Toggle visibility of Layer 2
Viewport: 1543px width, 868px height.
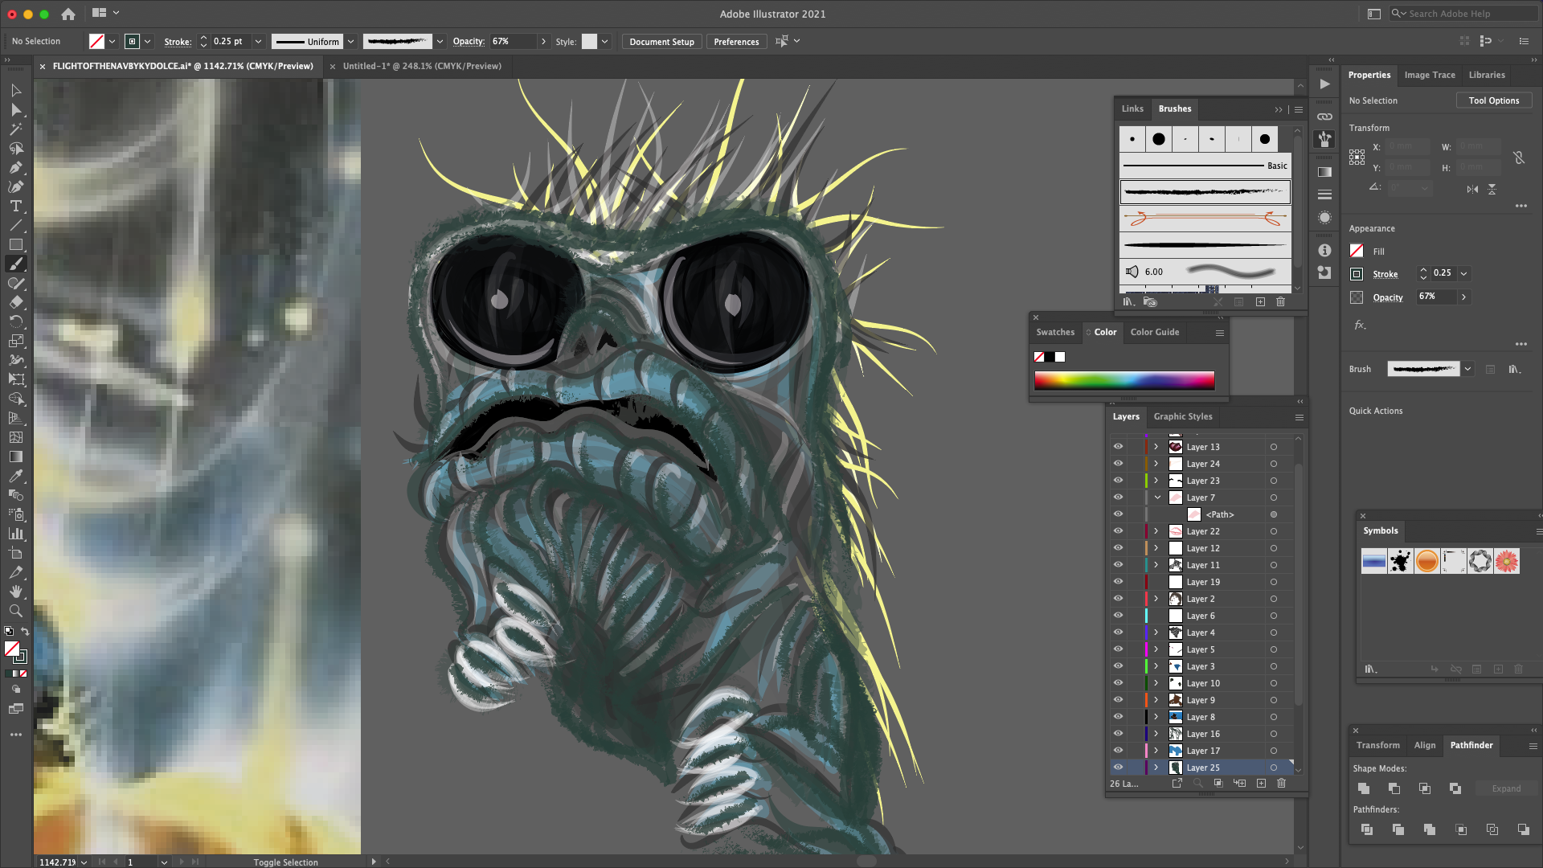tap(1118, 599)
